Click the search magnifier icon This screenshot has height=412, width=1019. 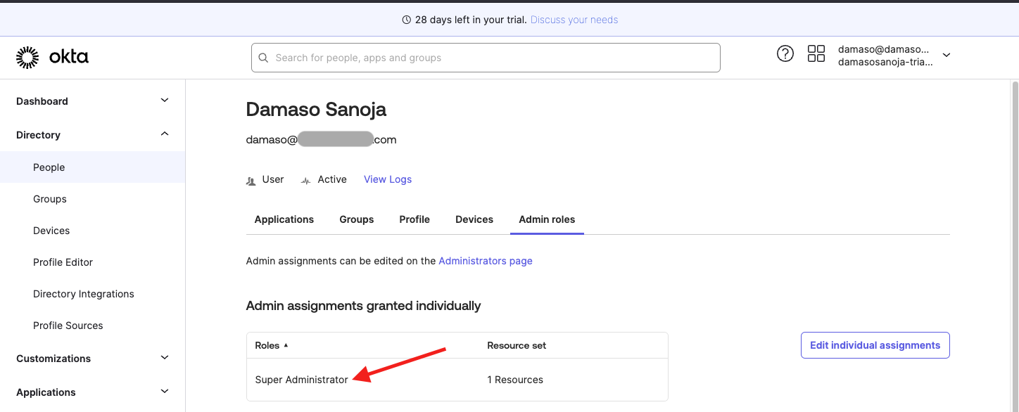tap(263, 57)
